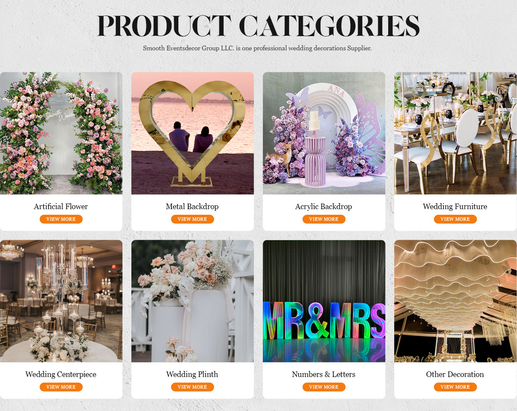
Task: Click View More under Other Decoration
Action: pyautogui.click(x=455, y=387)
